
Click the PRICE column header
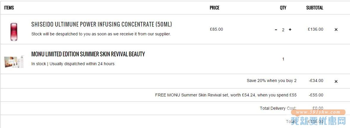[x=214, y=8]
